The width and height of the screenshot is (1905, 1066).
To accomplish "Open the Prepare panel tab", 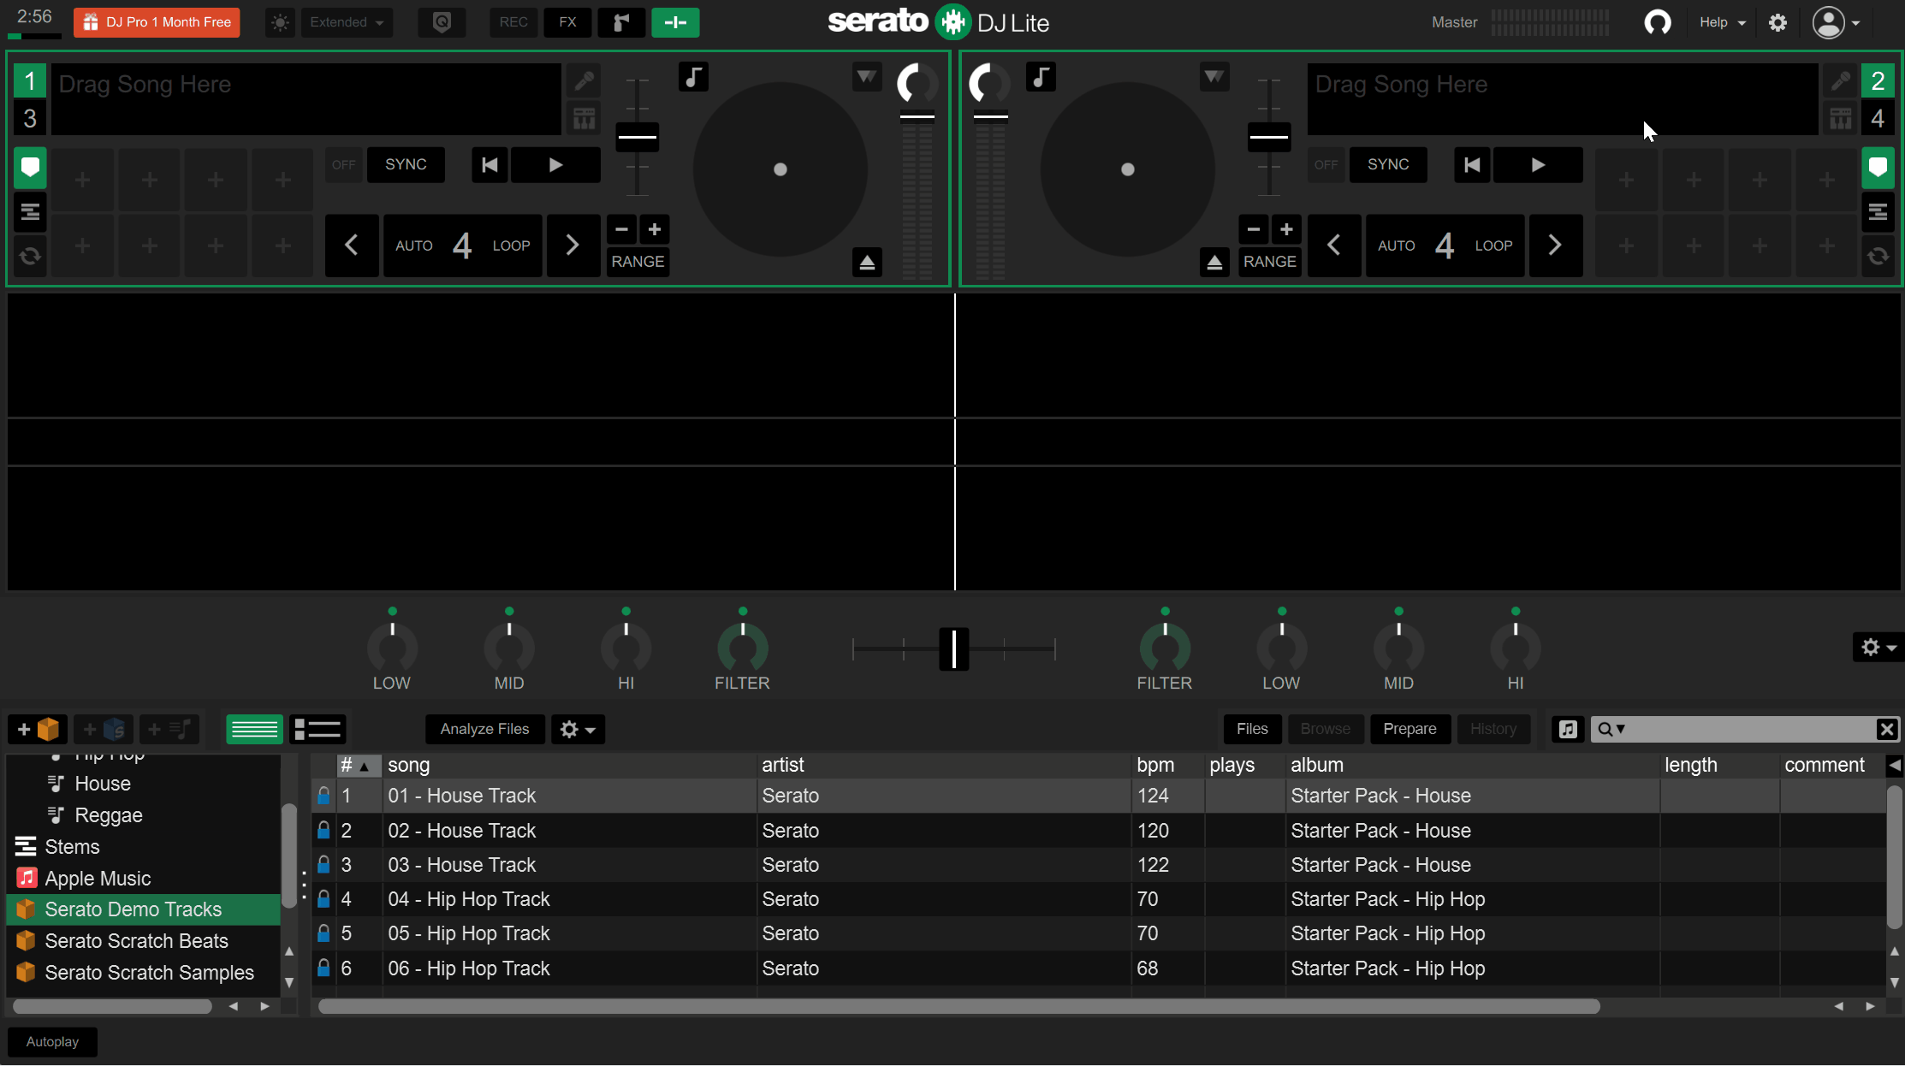I will click(1409, 729).
